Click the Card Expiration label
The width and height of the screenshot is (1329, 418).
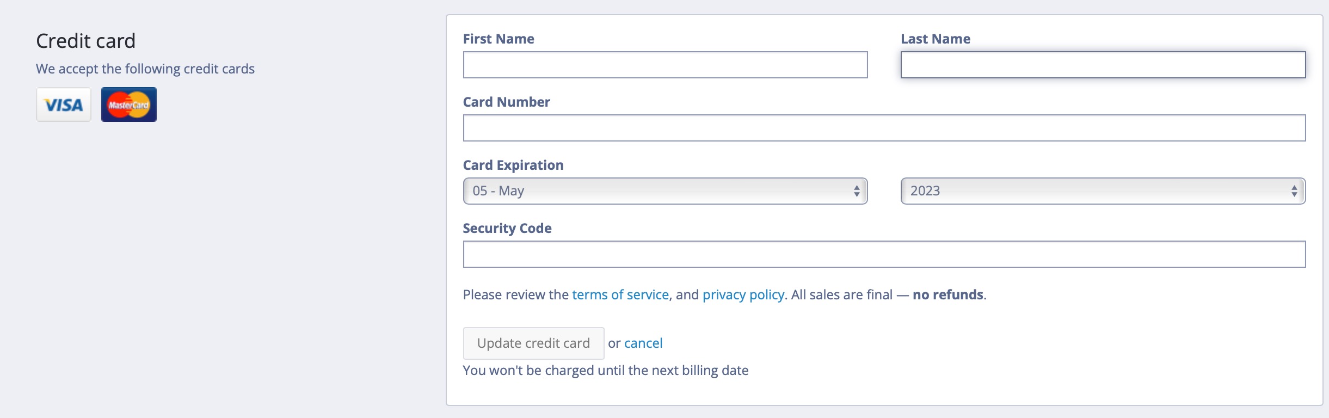[x=513, y=165]
